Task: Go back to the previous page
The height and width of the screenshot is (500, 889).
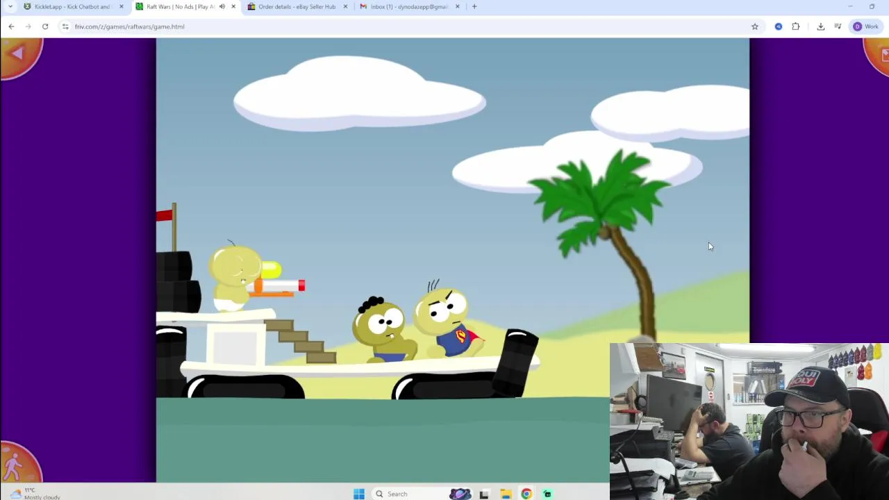Action: tap(11, 26)
